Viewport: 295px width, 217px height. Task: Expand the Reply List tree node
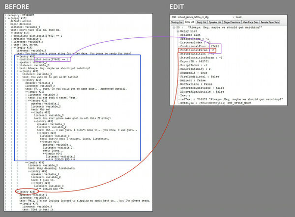(x=178, y=31)
